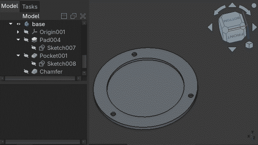Click the Pad004 feature icon
Screen dimensions: 258x145
pyautogui.click(x=34, y=40)
